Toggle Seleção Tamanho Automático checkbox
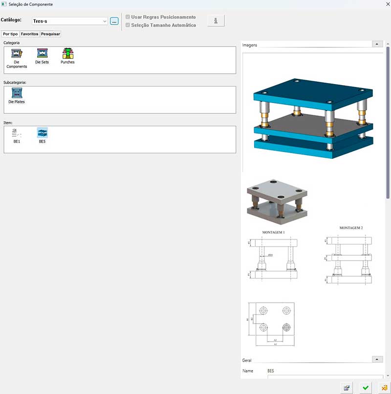The image size is (391, 394). (x=128, y=25)
